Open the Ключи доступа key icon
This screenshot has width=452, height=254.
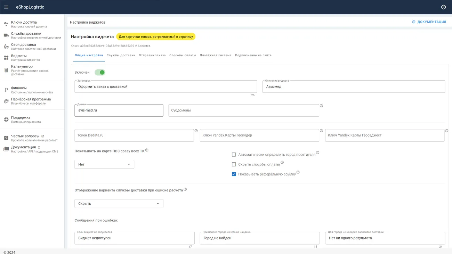click(6, 24)
